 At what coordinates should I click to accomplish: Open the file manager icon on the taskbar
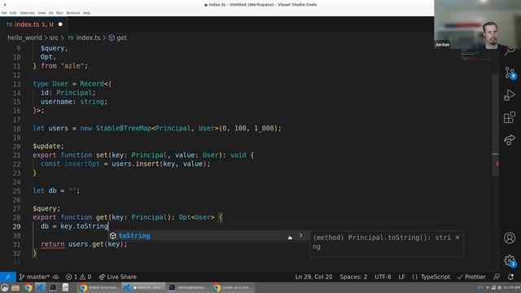(x=15, y=287)
